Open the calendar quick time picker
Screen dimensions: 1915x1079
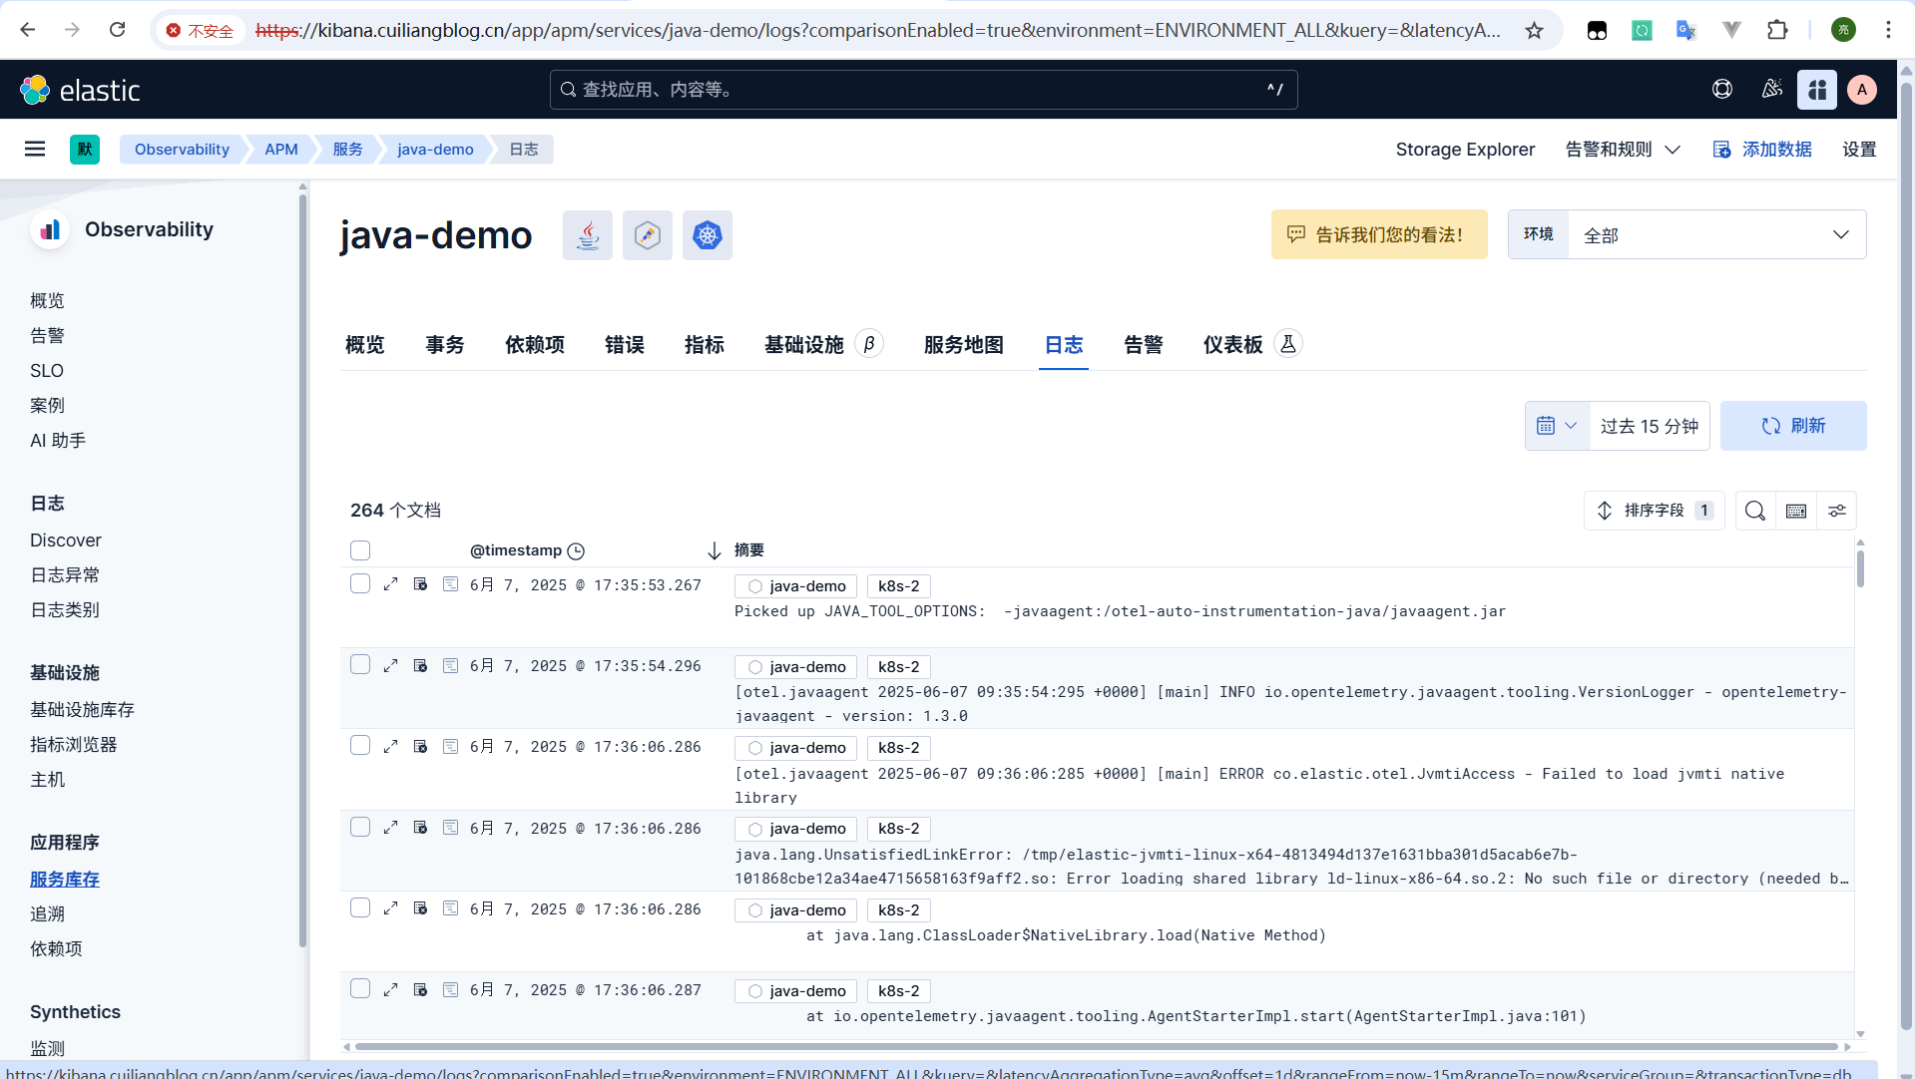(1557, 426)
